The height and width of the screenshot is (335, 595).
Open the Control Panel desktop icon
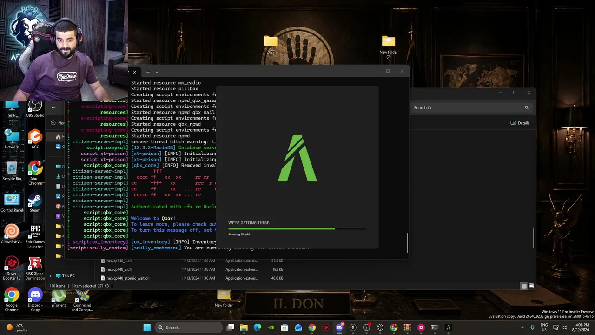pos(12,202)
